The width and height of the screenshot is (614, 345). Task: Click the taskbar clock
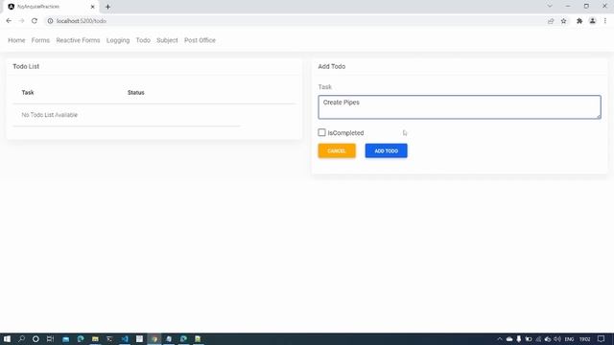pyautogui.click(x=584, y=339)
